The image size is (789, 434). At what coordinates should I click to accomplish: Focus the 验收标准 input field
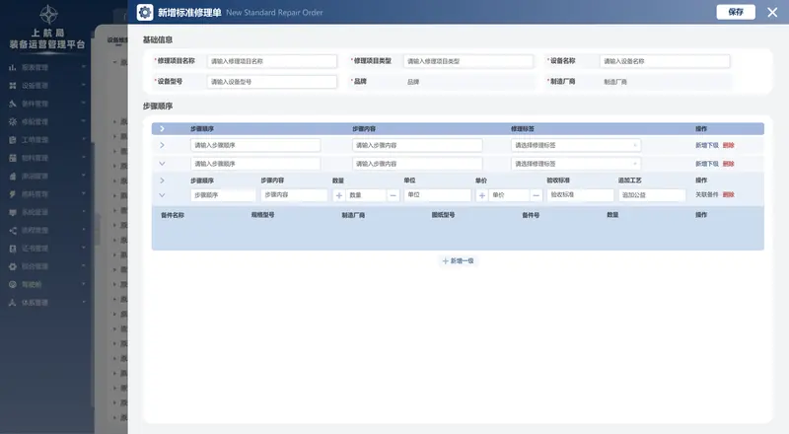[580, 195]
